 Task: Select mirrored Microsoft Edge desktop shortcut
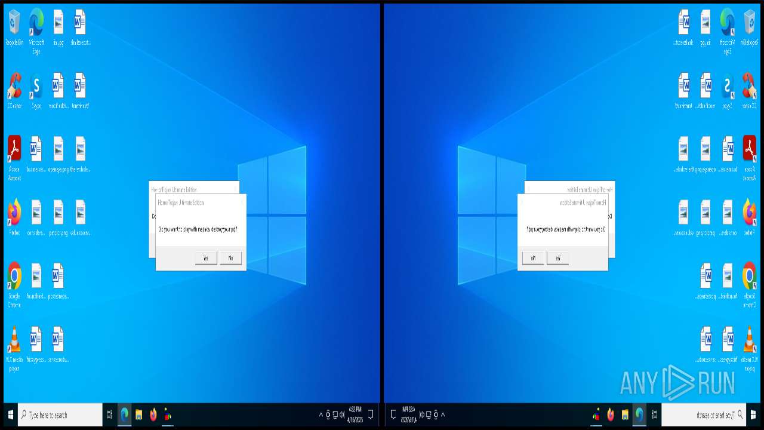[728, 31]
